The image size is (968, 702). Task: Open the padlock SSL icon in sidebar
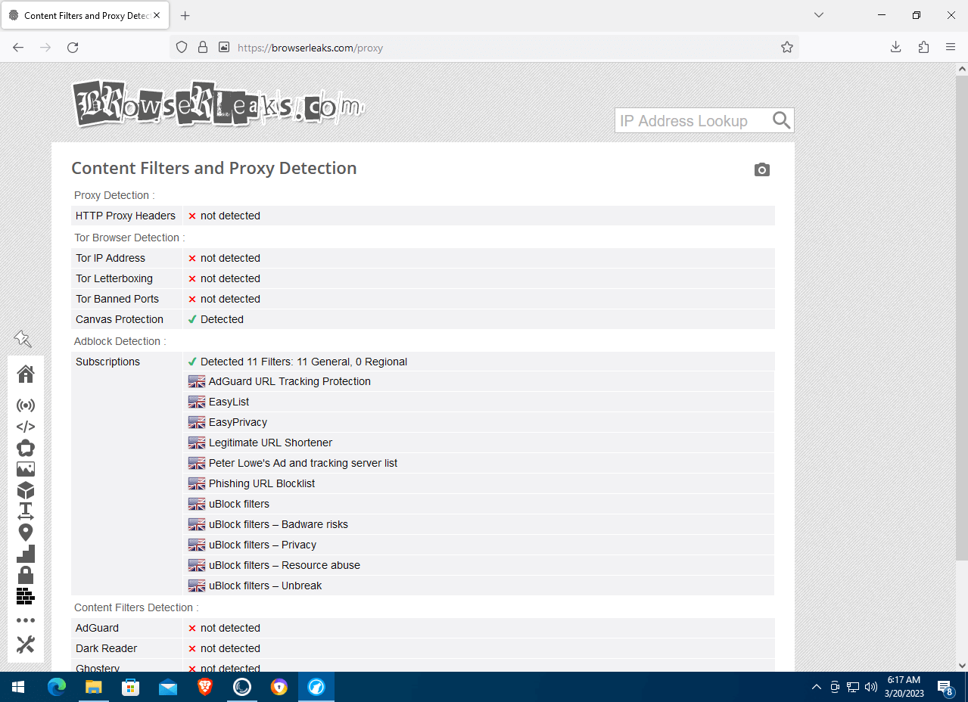point(26,575)
